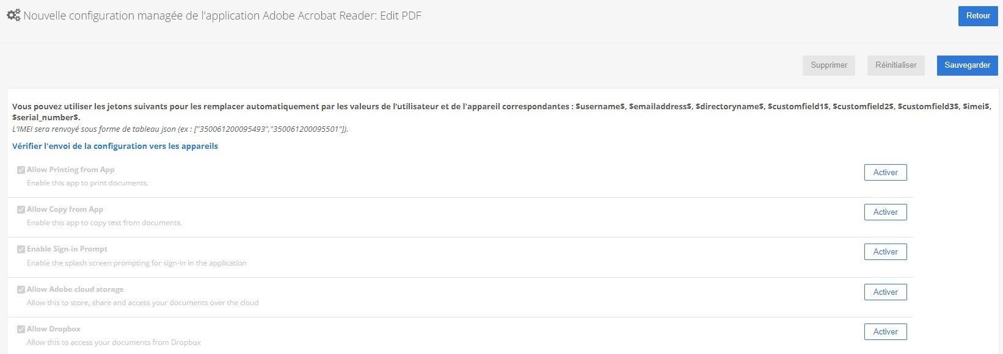Screen dimensions: 1003x354
Task: Activate the Allow Copy from App setting
Action: (886, 212)
